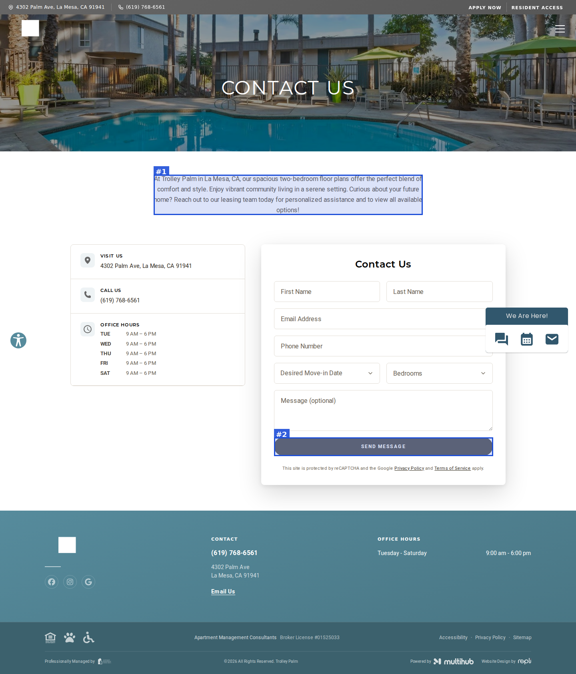576x674 pixels.
Task: Open the Google Privacy Policy link
Action: [409, 468]
